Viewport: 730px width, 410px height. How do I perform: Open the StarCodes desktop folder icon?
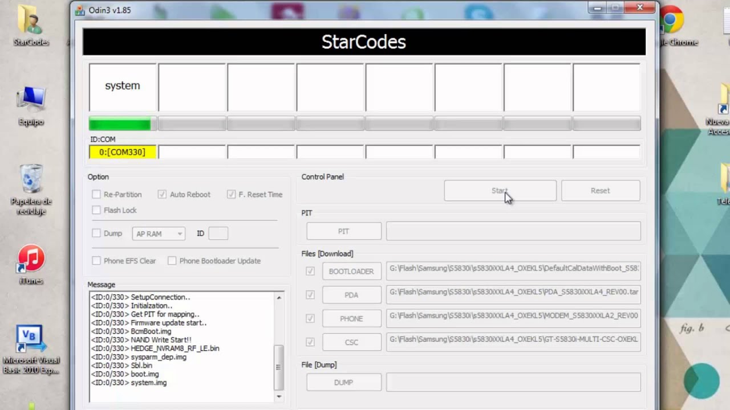30,25
